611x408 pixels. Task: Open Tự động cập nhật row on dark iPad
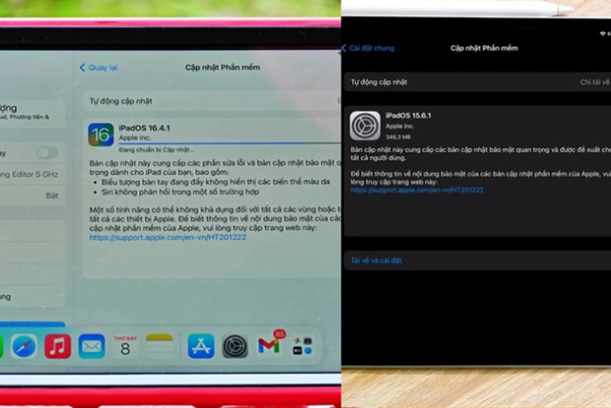(477, 82)
